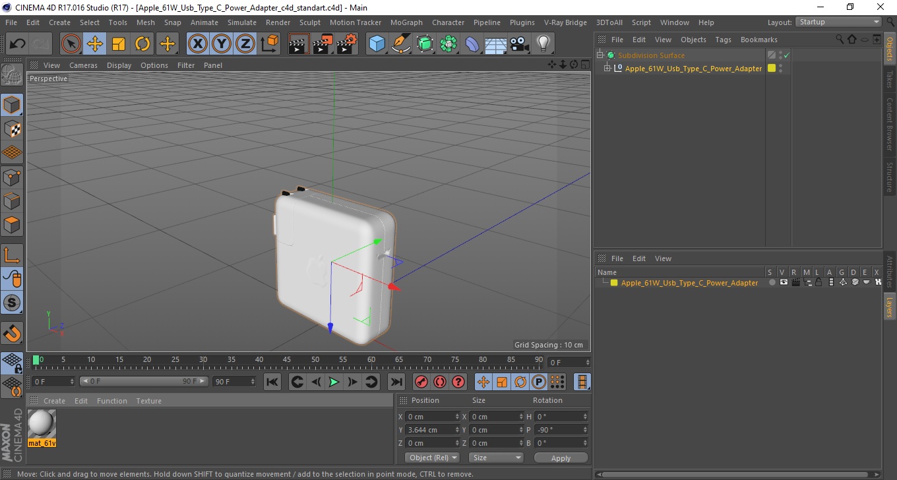897x480 pixels.
Task: Toggle the Viewport Solo S button
Action: [x=12, y=303]
